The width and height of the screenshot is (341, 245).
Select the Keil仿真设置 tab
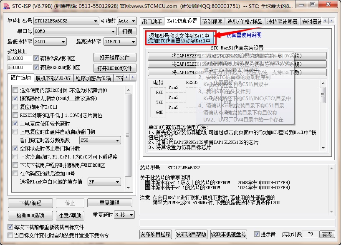tap(182, 21)
